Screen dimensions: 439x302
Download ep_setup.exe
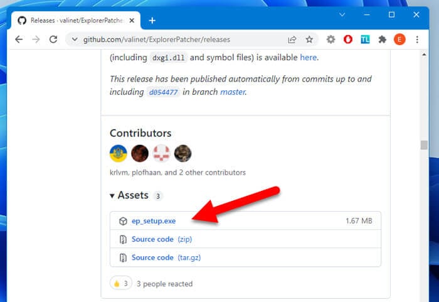[154, 221]
